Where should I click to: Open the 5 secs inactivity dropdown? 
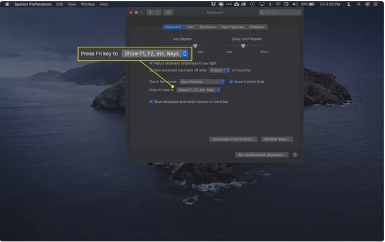pyautogui.click(x=220, y=70)
